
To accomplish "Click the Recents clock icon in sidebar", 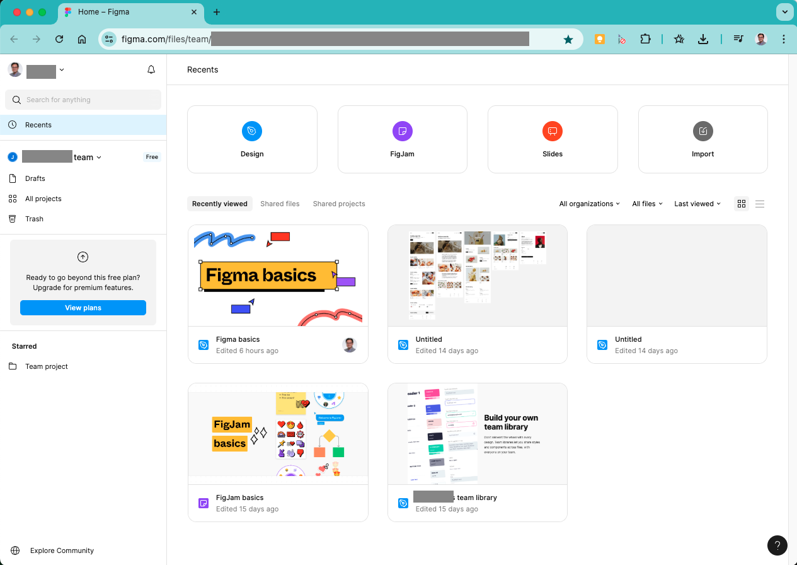I will click(x=13, y=125).
